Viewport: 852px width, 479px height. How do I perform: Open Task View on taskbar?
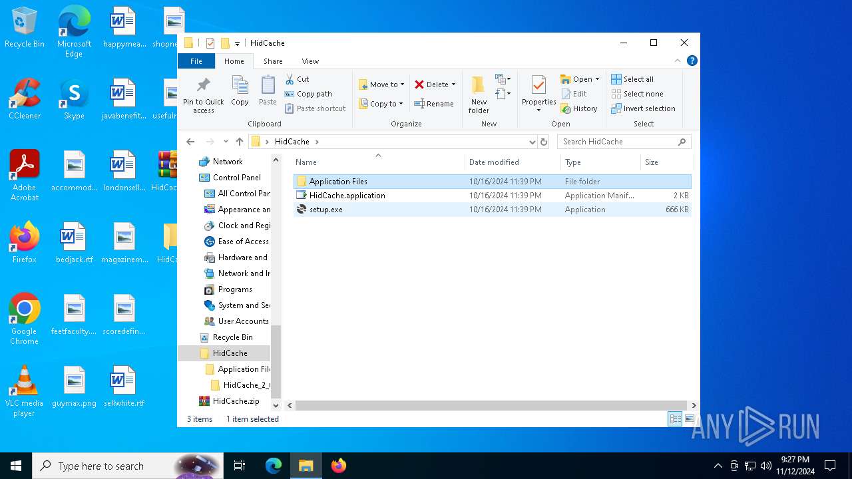tap(240, 466)
